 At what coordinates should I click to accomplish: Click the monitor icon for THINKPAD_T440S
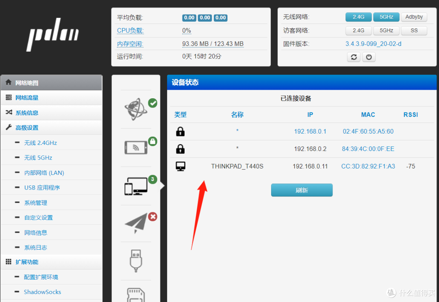point(180,166)
